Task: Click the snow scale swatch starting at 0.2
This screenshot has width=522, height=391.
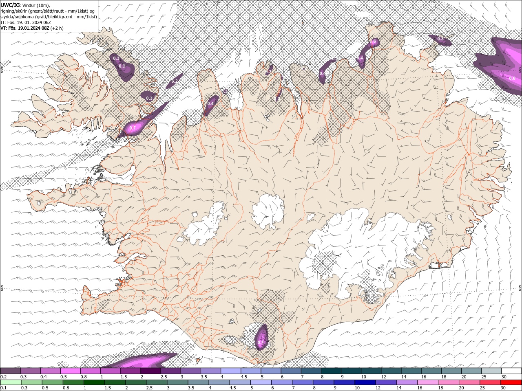Action: pos(10,371)
